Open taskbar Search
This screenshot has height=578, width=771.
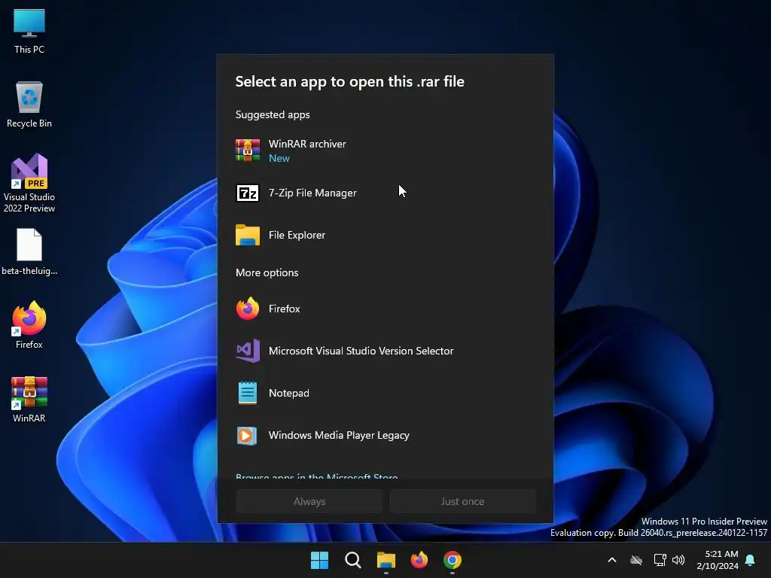coord(352,560)
